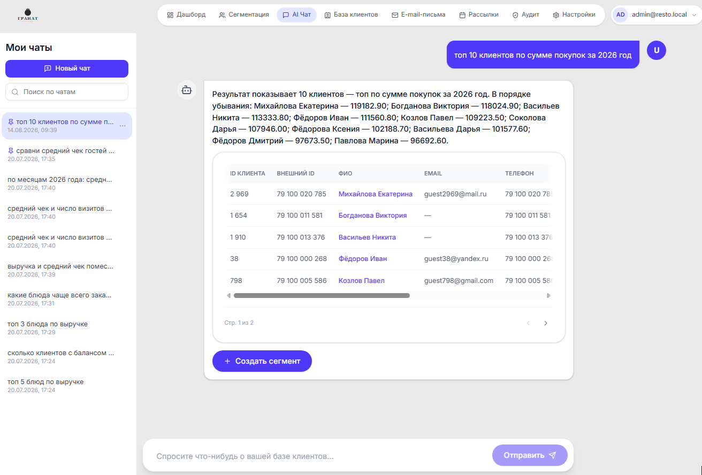
Task: Open client link Михайлова Екатерина
Action: pos(376,194)
